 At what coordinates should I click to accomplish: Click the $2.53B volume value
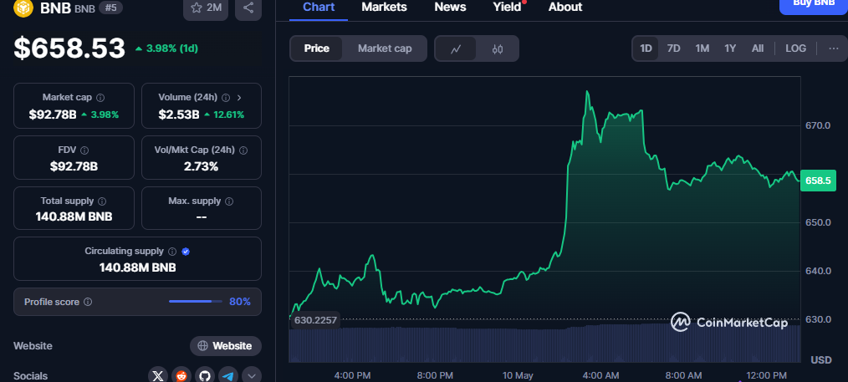point(179,115)
